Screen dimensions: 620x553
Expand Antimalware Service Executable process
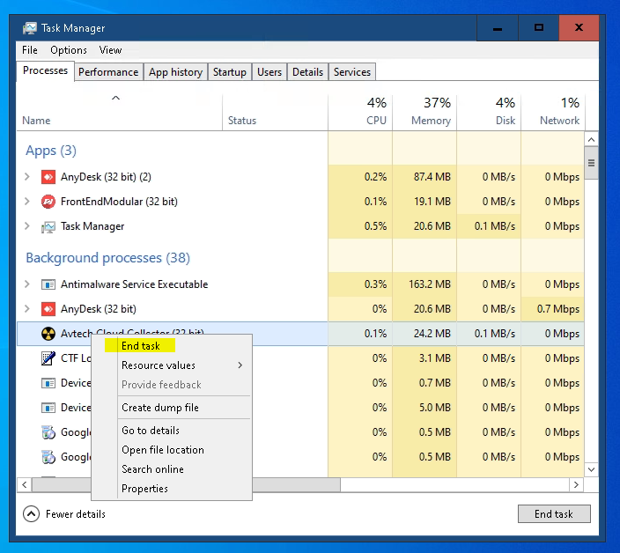click(27, 284)
